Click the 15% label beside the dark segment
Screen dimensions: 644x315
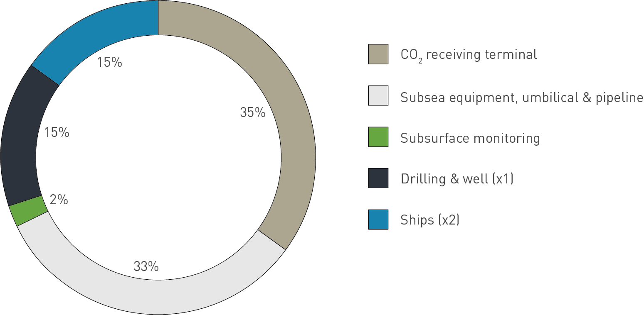pyautogui.click(x=57, y=133)
